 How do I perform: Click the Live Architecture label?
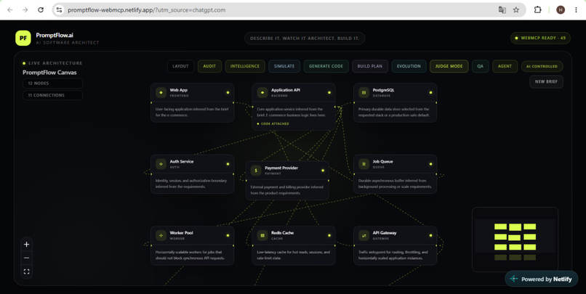click(x=55, y=63)
